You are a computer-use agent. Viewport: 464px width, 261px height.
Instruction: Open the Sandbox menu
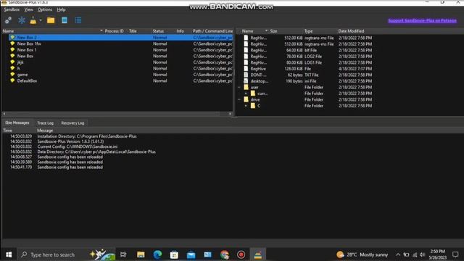tap(12, 9)
